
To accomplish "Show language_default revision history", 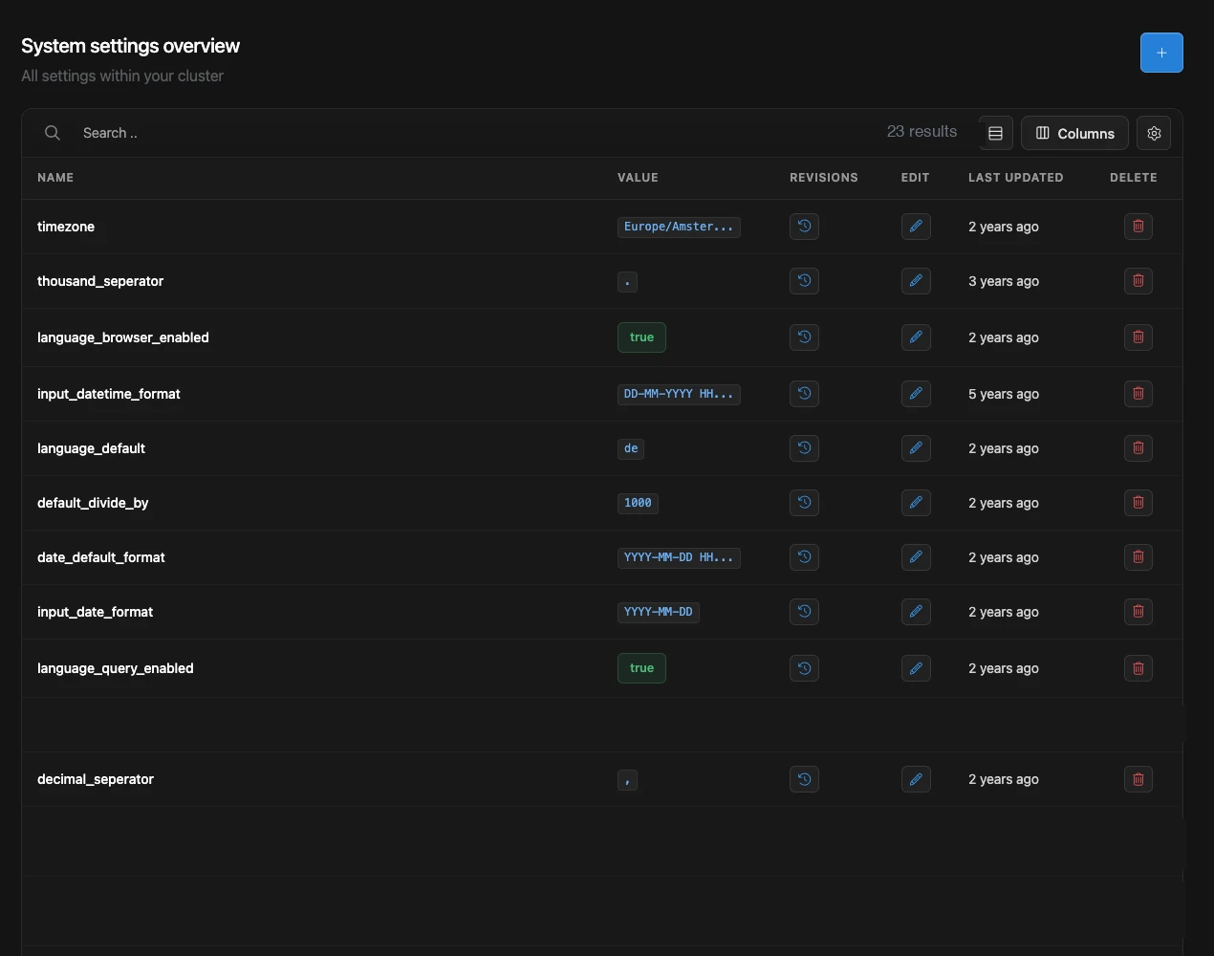I will coord(804,448).
